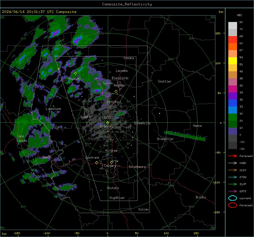The width and height of the screenshot is (254, 237).
Task: Click the Cochrane label
Action: click(92, 158)
